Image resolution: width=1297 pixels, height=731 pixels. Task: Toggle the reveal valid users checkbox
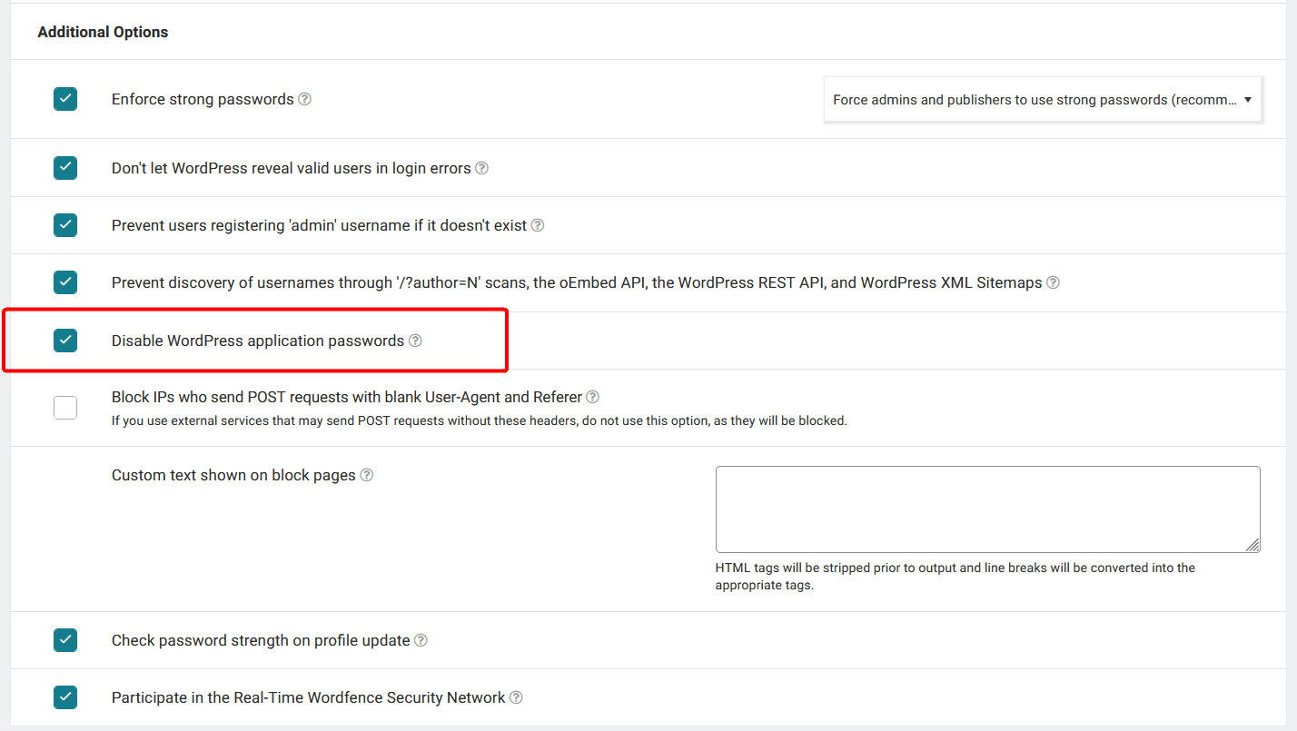(65, 168)
